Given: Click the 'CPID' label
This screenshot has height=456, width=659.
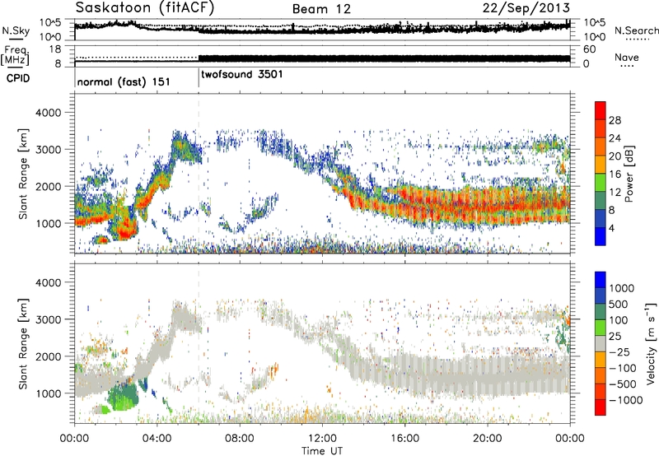Looking at the screenshot, I should tap(18, 78).
